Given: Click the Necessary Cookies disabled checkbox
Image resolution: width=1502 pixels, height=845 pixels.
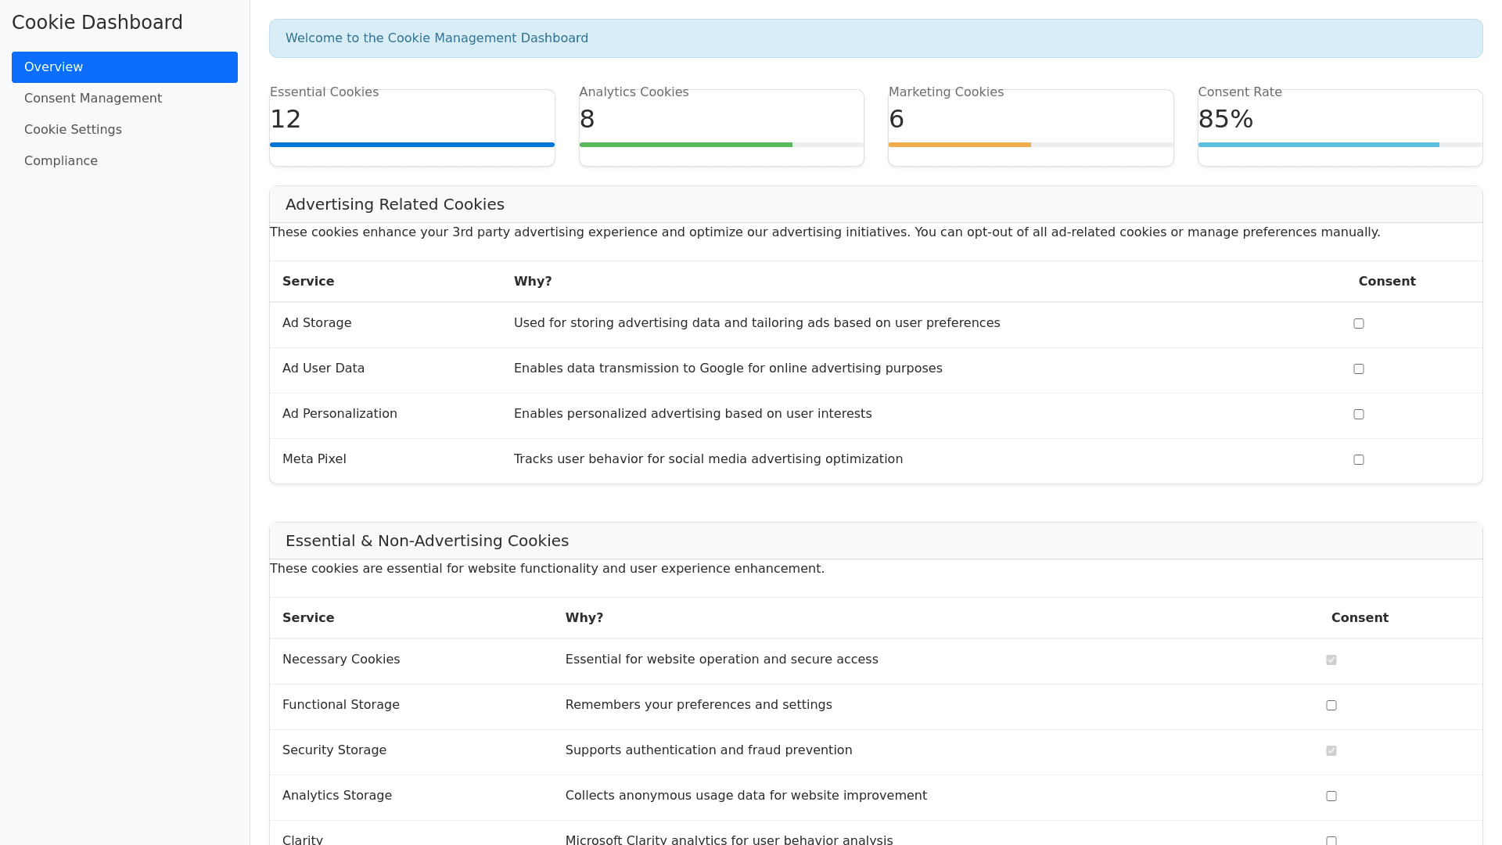Looking at the screenshot, I should pyautogui.click(x=1331, y=660).
